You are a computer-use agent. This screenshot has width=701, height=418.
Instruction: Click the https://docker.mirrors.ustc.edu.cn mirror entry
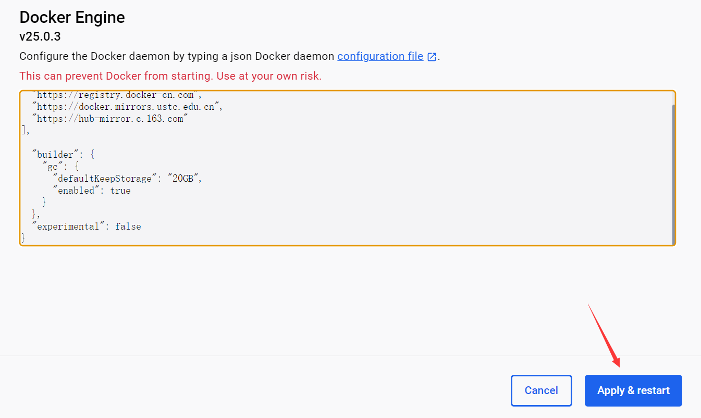tap(128, 107)
